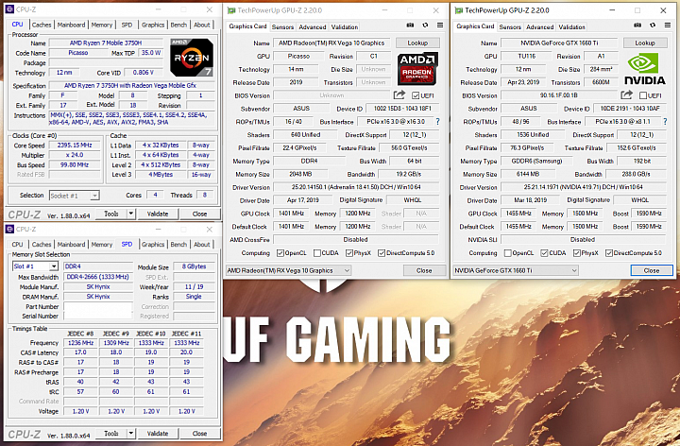680x446 pixels.
Task: Click Validate button in SPD CPU-Z window
Action: click(158, 433)
